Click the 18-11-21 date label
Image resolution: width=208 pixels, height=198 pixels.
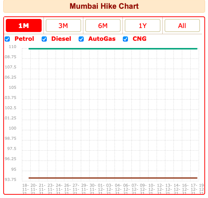(x=25, y=189)
